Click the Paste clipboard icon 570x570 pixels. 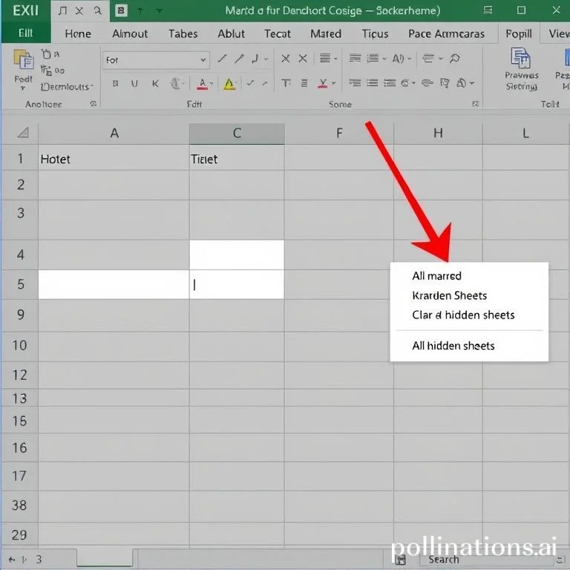pyautogui.click(x=22, y=63)
